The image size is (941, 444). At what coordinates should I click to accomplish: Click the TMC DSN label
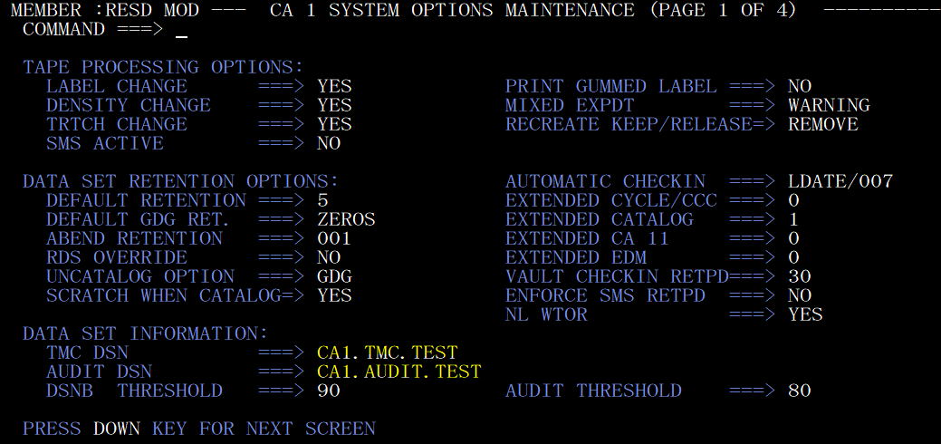coord(87,352)
